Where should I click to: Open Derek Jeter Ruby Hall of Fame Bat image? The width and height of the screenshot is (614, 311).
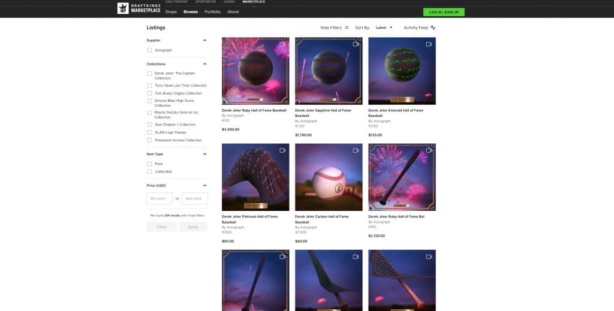(x=402, y=177)
